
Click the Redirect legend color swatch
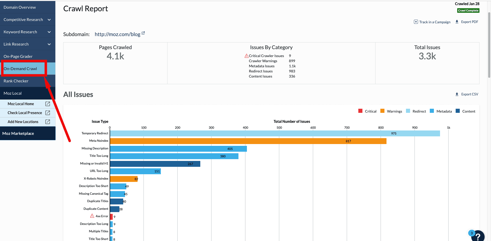click(x=408, y=111)
